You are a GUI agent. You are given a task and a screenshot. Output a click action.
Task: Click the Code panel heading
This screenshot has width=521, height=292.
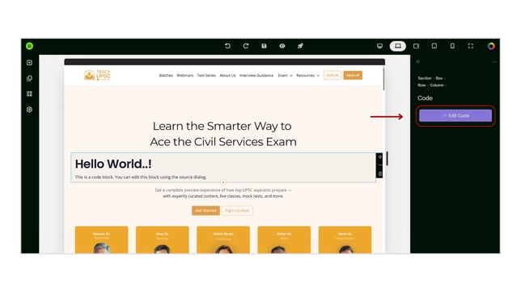(425, 98)
